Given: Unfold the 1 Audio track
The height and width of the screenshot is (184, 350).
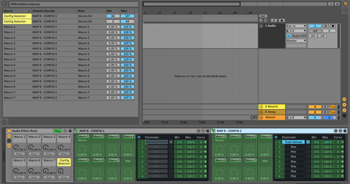Looking at the screenshot, I should coord(261,26).
